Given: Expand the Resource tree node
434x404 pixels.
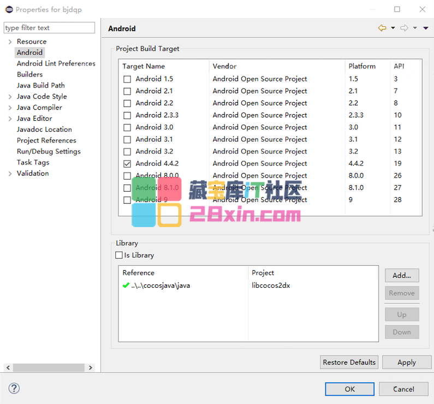Looking at the screenshot, I should (10, 42).
